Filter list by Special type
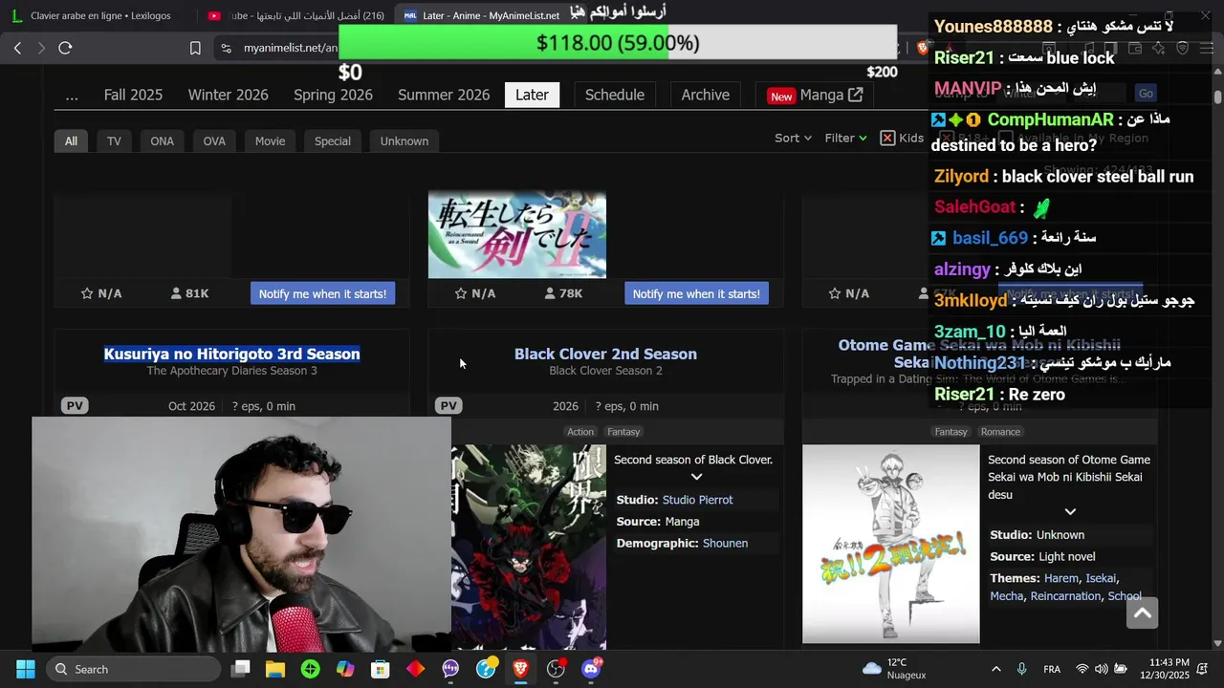 (333, 140)
